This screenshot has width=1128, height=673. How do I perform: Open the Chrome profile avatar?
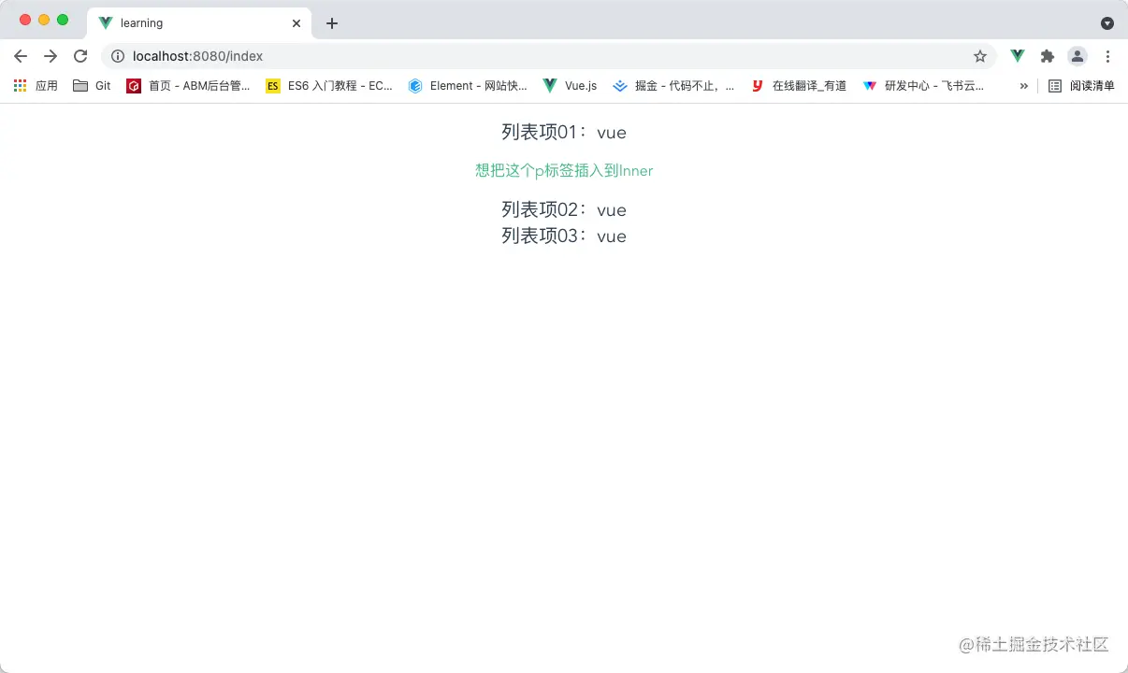pos(1077,56)
